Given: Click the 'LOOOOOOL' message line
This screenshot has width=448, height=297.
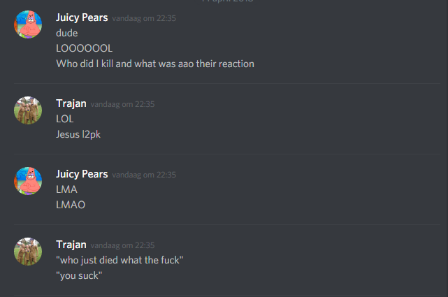Looking at the screenshot, I should tap(85, 48).
